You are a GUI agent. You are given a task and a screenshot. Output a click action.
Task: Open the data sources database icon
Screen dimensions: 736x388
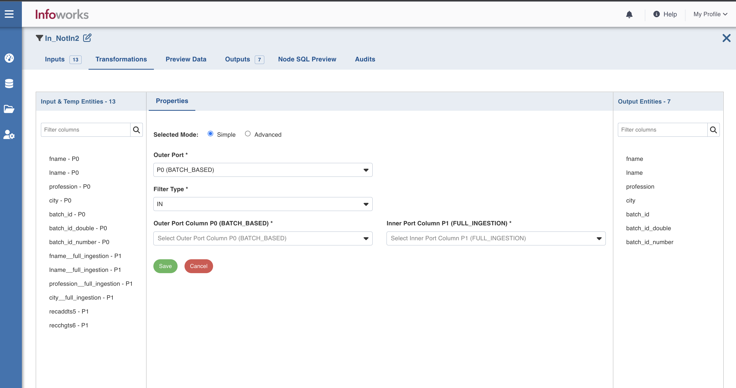(9, 83)
